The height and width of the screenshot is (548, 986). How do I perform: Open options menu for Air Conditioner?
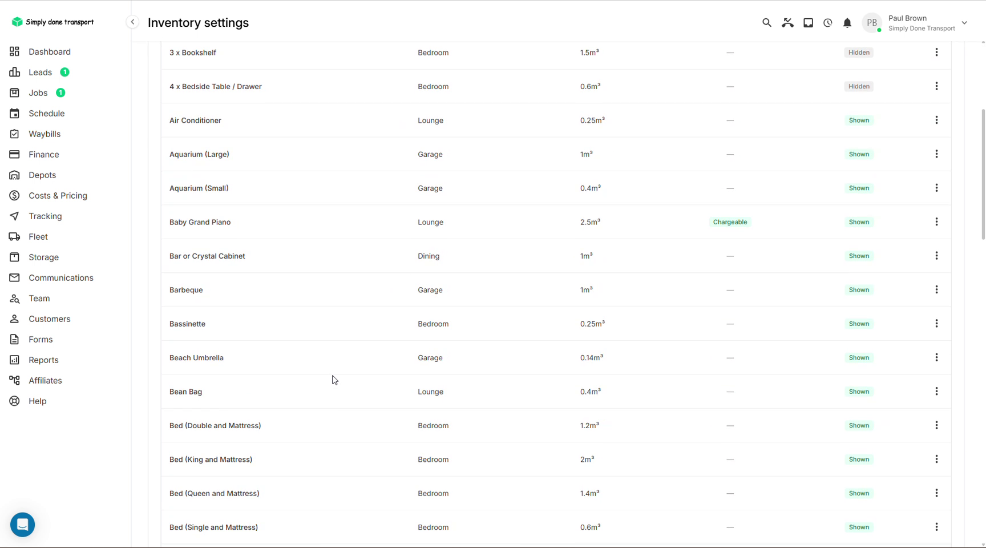coord(936,120)
